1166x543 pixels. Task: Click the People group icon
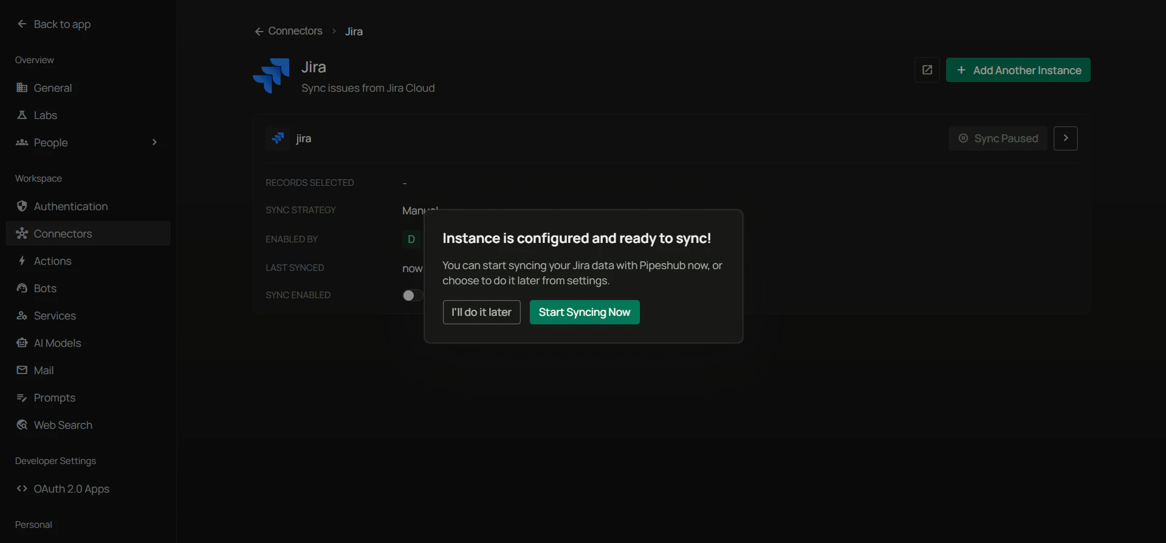click(x=22, y=142)
